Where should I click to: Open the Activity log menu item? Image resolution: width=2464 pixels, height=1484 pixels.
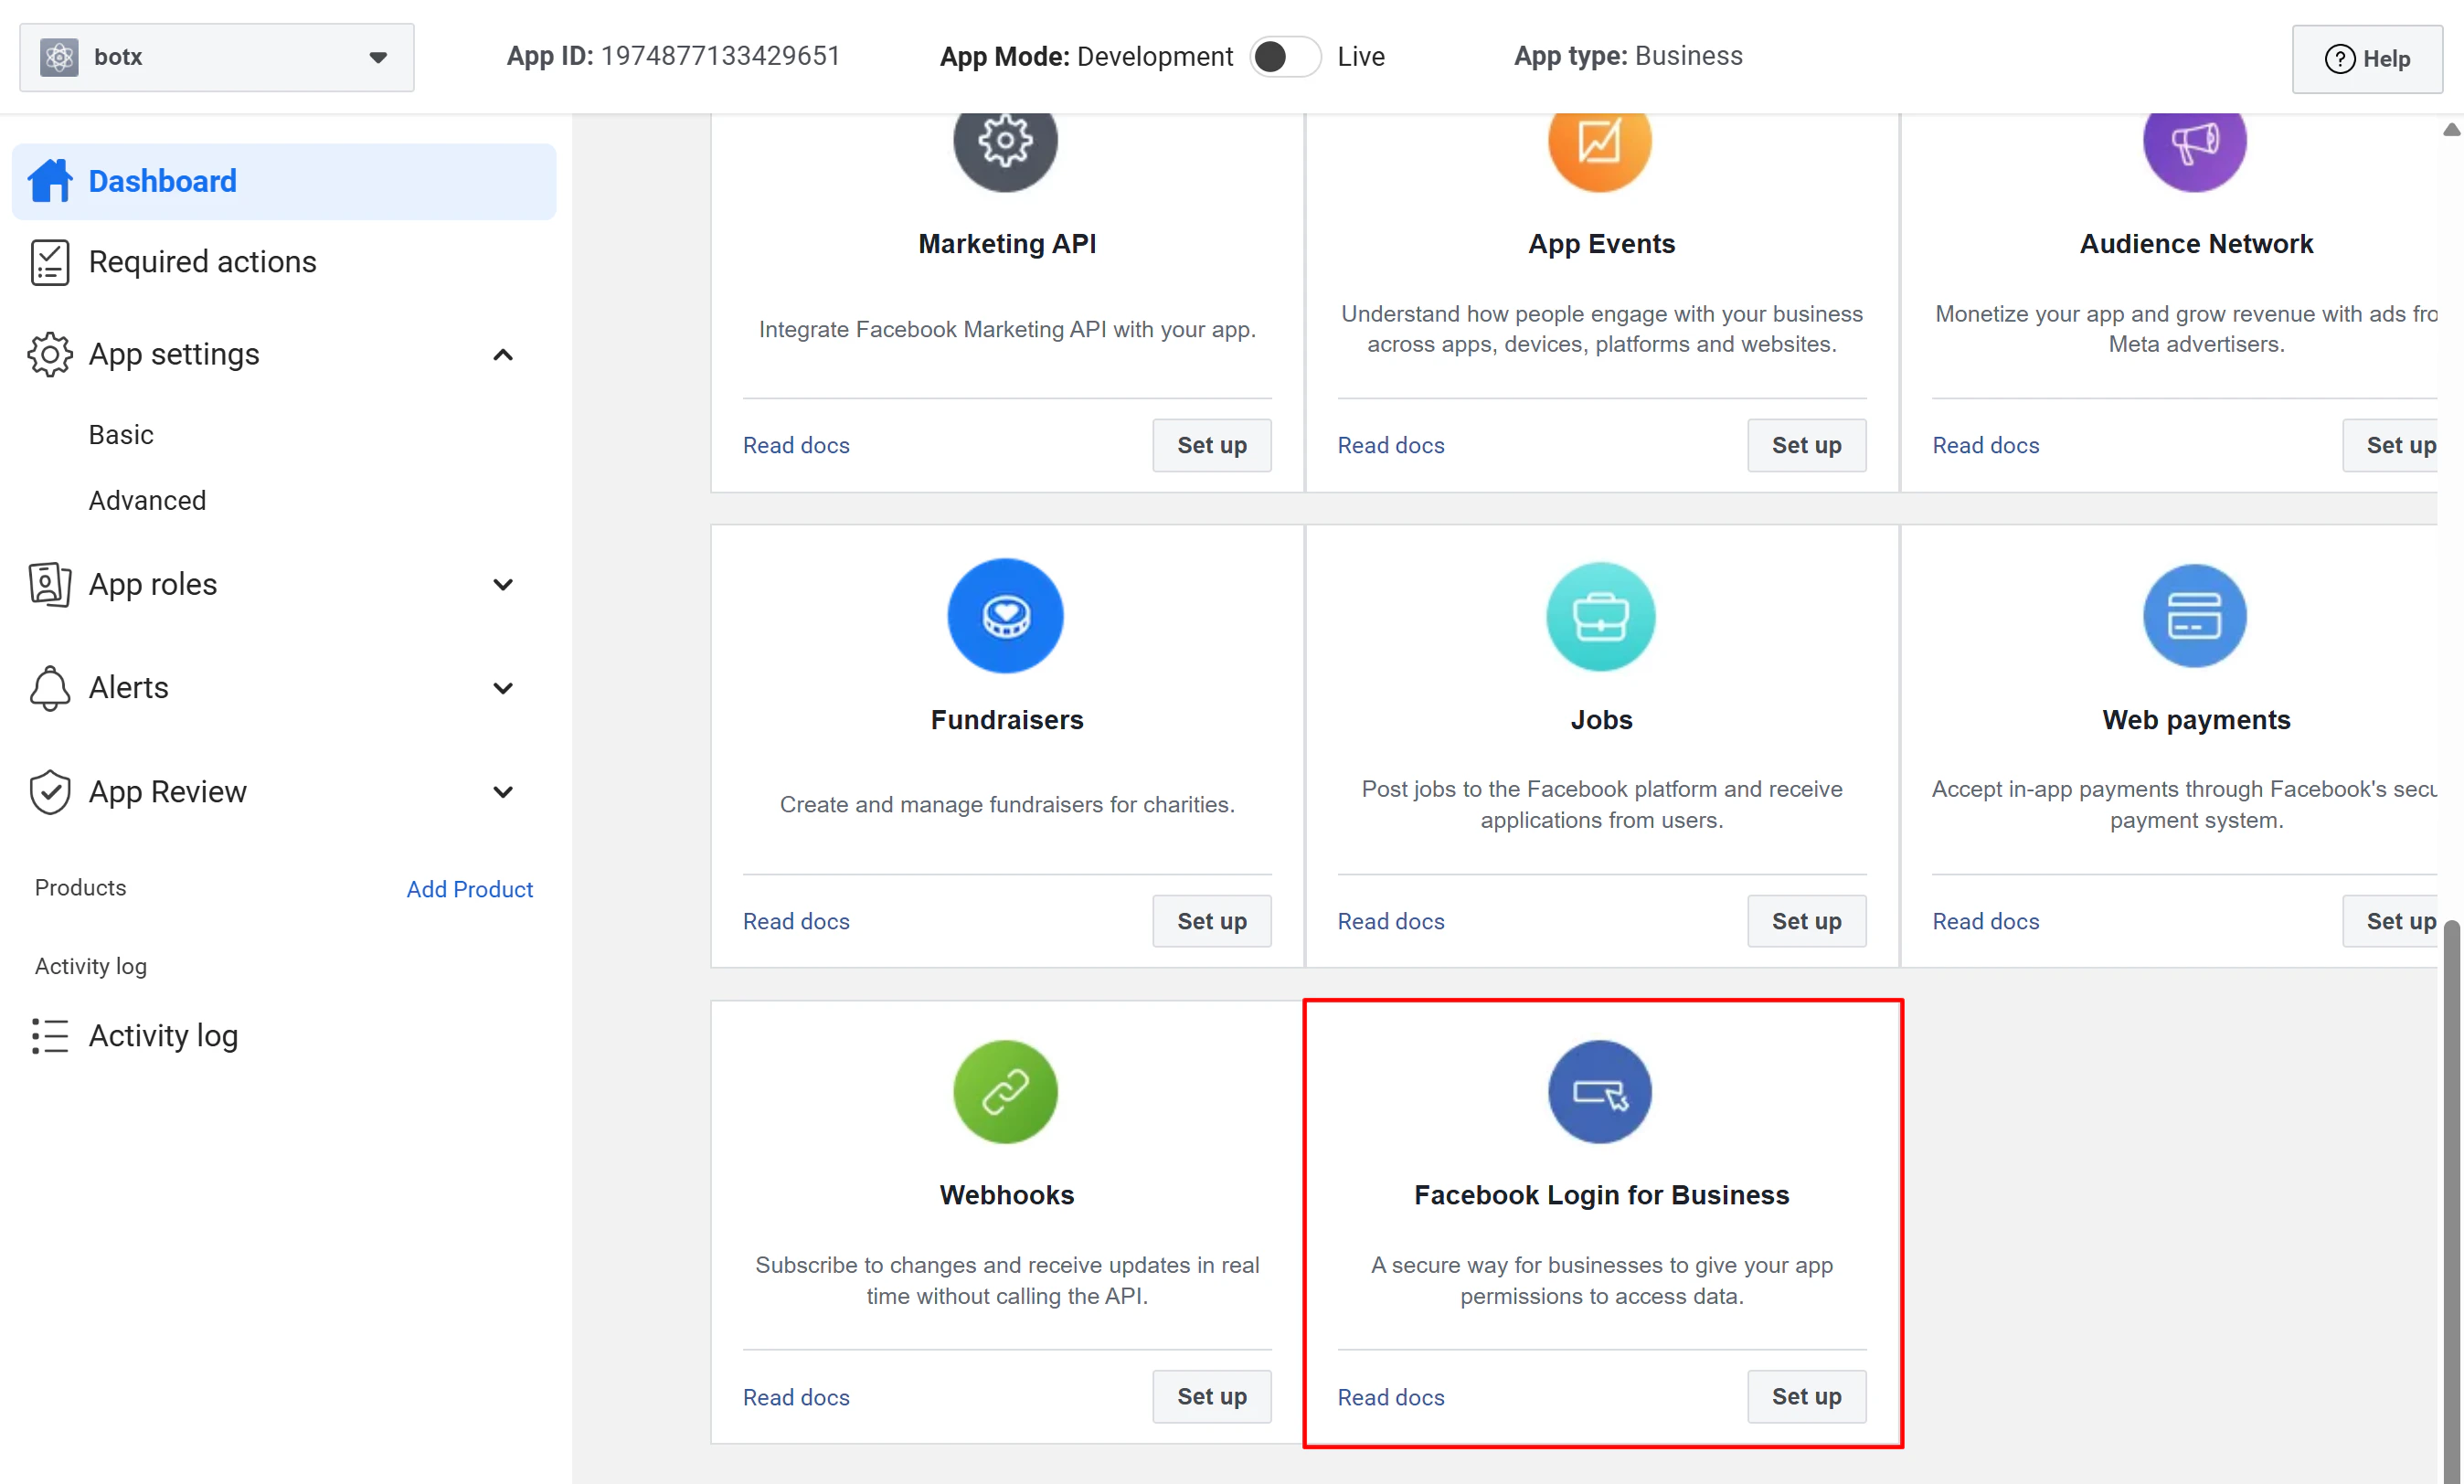(163, 1036)
